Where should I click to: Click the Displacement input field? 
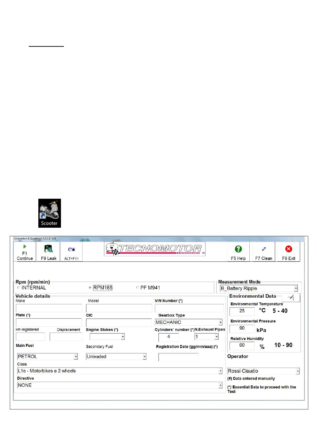pyautogui.click(x=66, y=337)
